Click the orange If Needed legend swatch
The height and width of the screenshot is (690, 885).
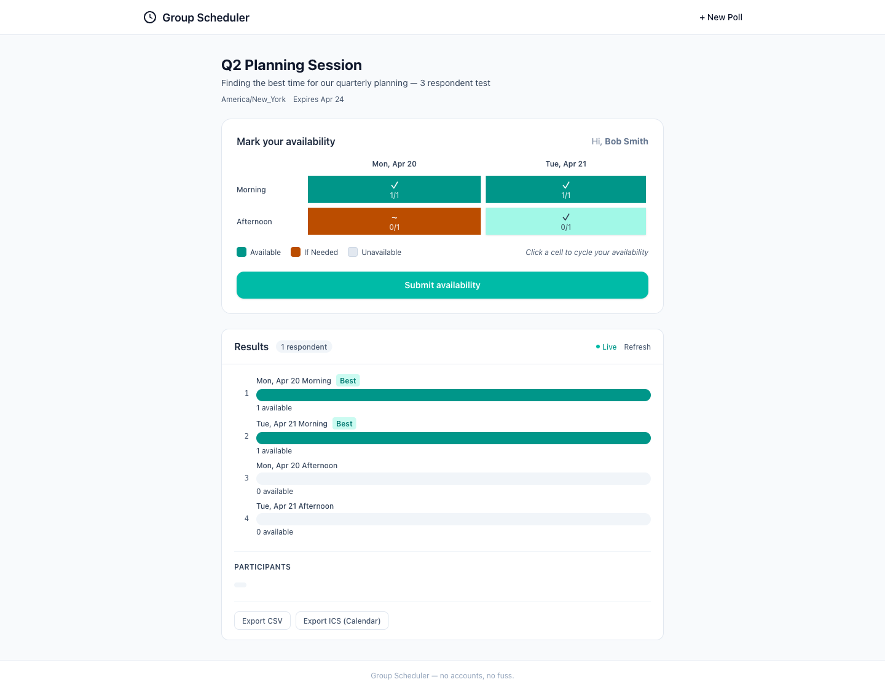tap(296, 252)
